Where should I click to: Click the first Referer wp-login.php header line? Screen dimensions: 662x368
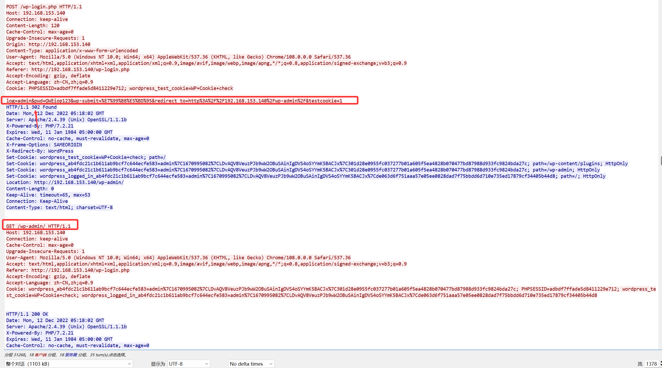pyautogui.click(x=68, y=70)
